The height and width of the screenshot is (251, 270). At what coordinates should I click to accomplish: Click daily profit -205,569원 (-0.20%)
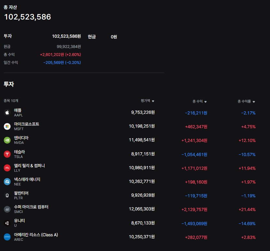(x=62, y=62)
